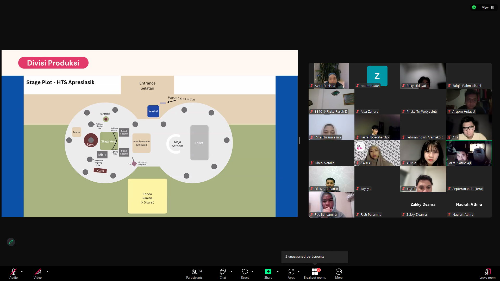
Task: Select Rina Nurmalasari's video tile
Action: (x=332, y=127)
